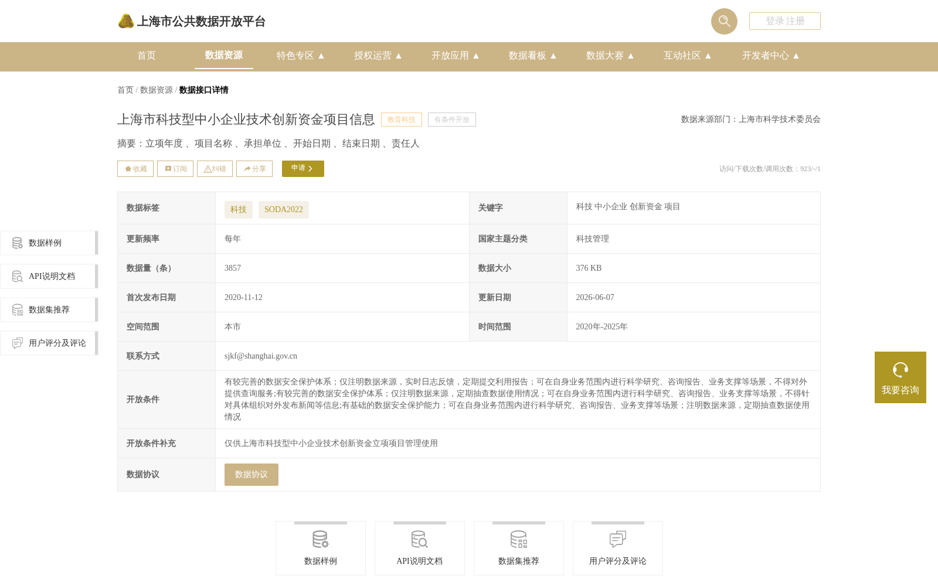Open search with the magnifier icon

pyautogui.click(x=724, y=21)
